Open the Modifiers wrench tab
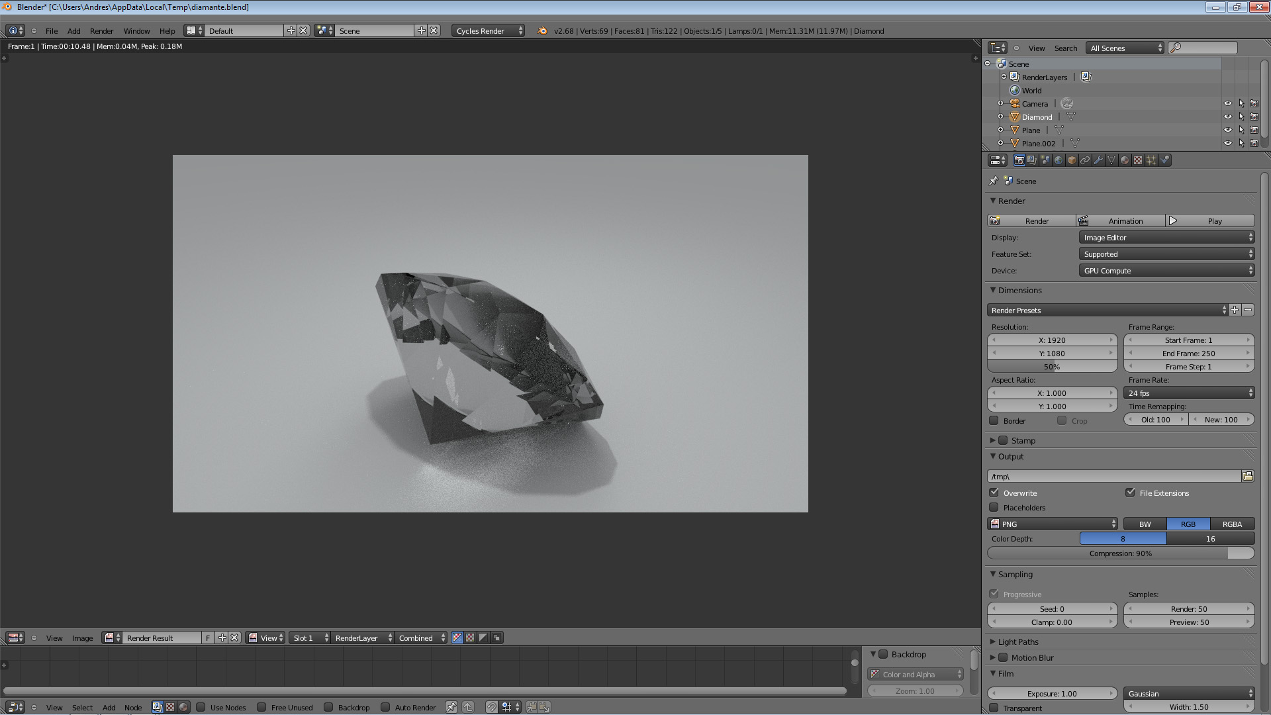This screenshot has height=715, width=1271. tap(1098, 160)
